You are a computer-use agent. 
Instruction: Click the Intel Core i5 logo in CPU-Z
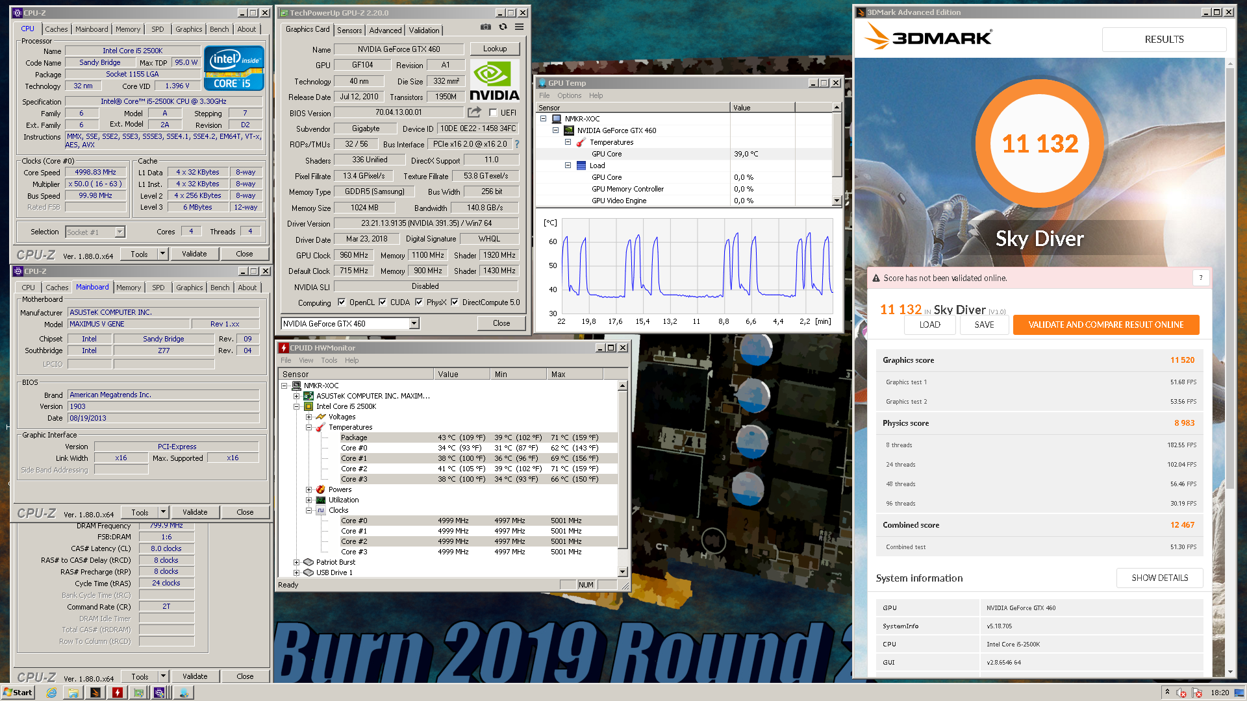(234, 68)
